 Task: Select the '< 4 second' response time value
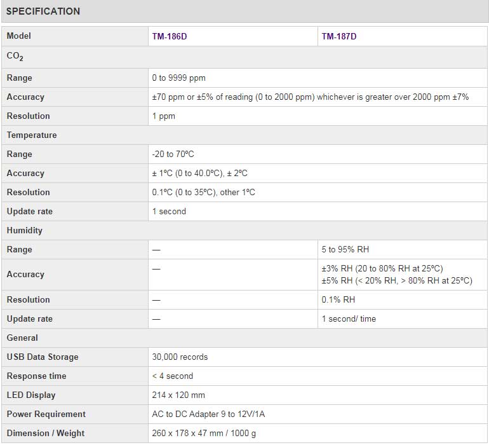click(173, 376)
